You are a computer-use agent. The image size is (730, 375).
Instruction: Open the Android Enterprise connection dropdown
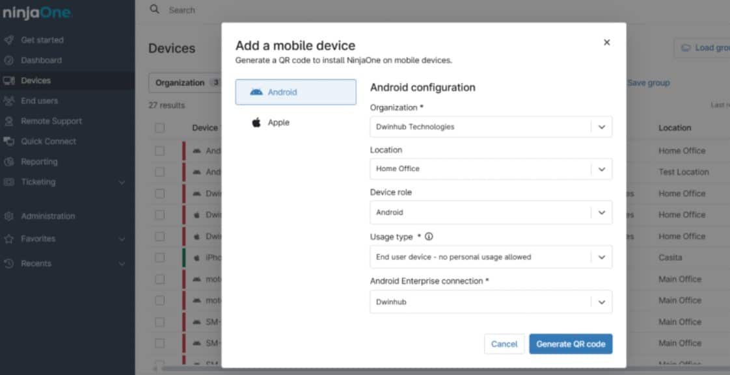(x=491, y=302)
